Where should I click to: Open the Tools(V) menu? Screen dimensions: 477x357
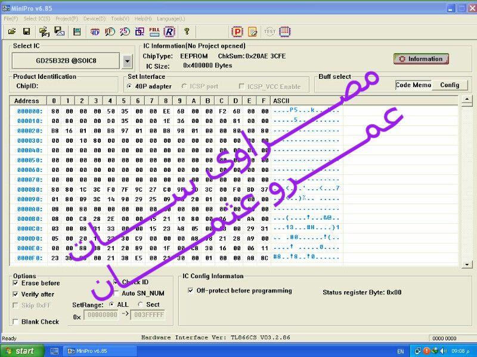tap(120, 19)
